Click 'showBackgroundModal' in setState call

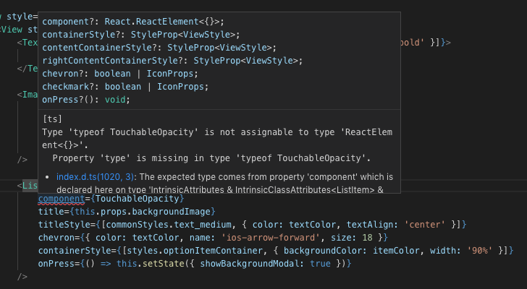249,264
